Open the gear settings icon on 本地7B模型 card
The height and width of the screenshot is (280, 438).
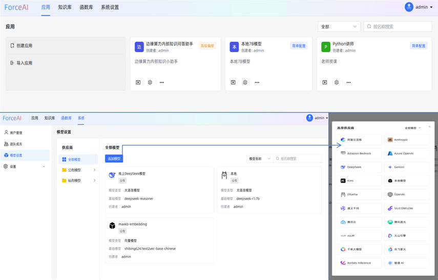pos(245,82)
